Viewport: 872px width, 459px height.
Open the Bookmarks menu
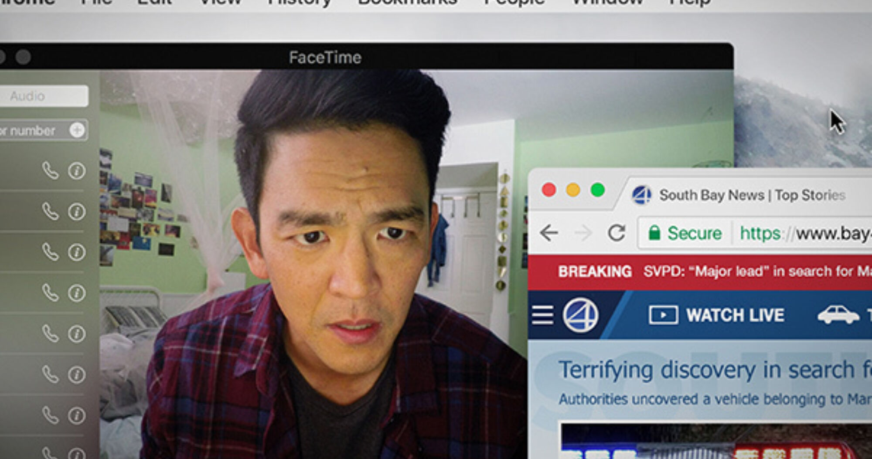(x=406, y=2)
